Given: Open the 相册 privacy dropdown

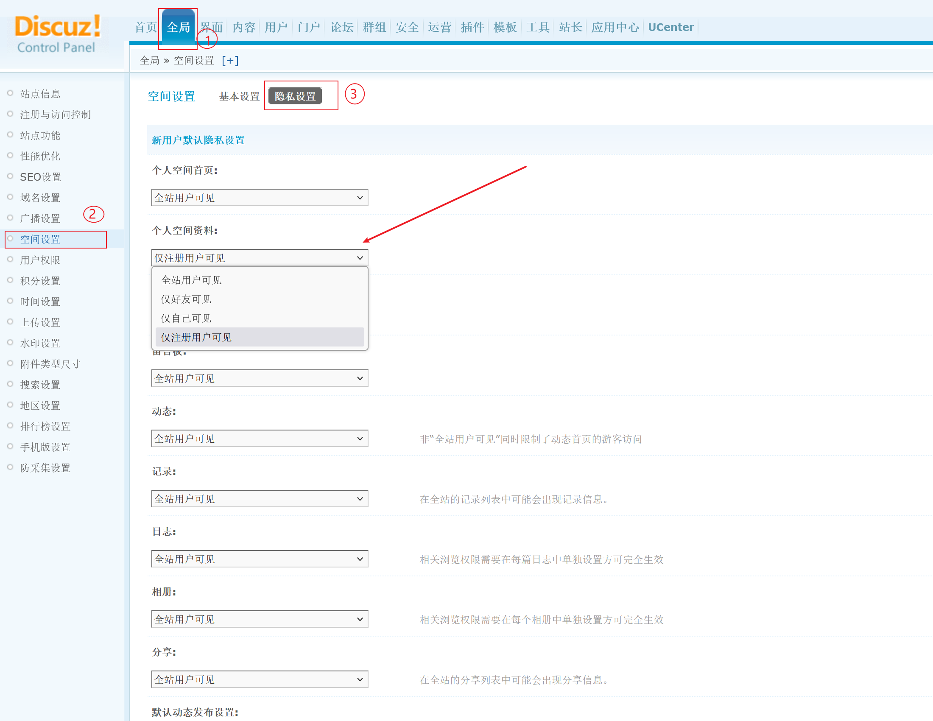Looking at the screenshot, I should (x=259, y=619).
